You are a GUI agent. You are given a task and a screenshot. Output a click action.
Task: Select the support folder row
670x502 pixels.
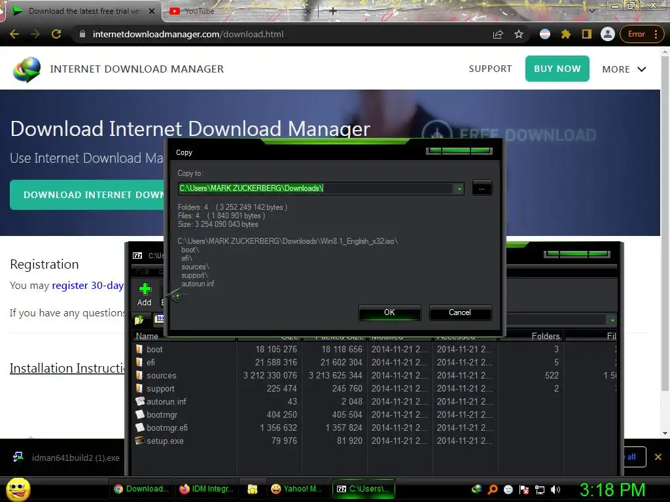(x=374, y=388)
